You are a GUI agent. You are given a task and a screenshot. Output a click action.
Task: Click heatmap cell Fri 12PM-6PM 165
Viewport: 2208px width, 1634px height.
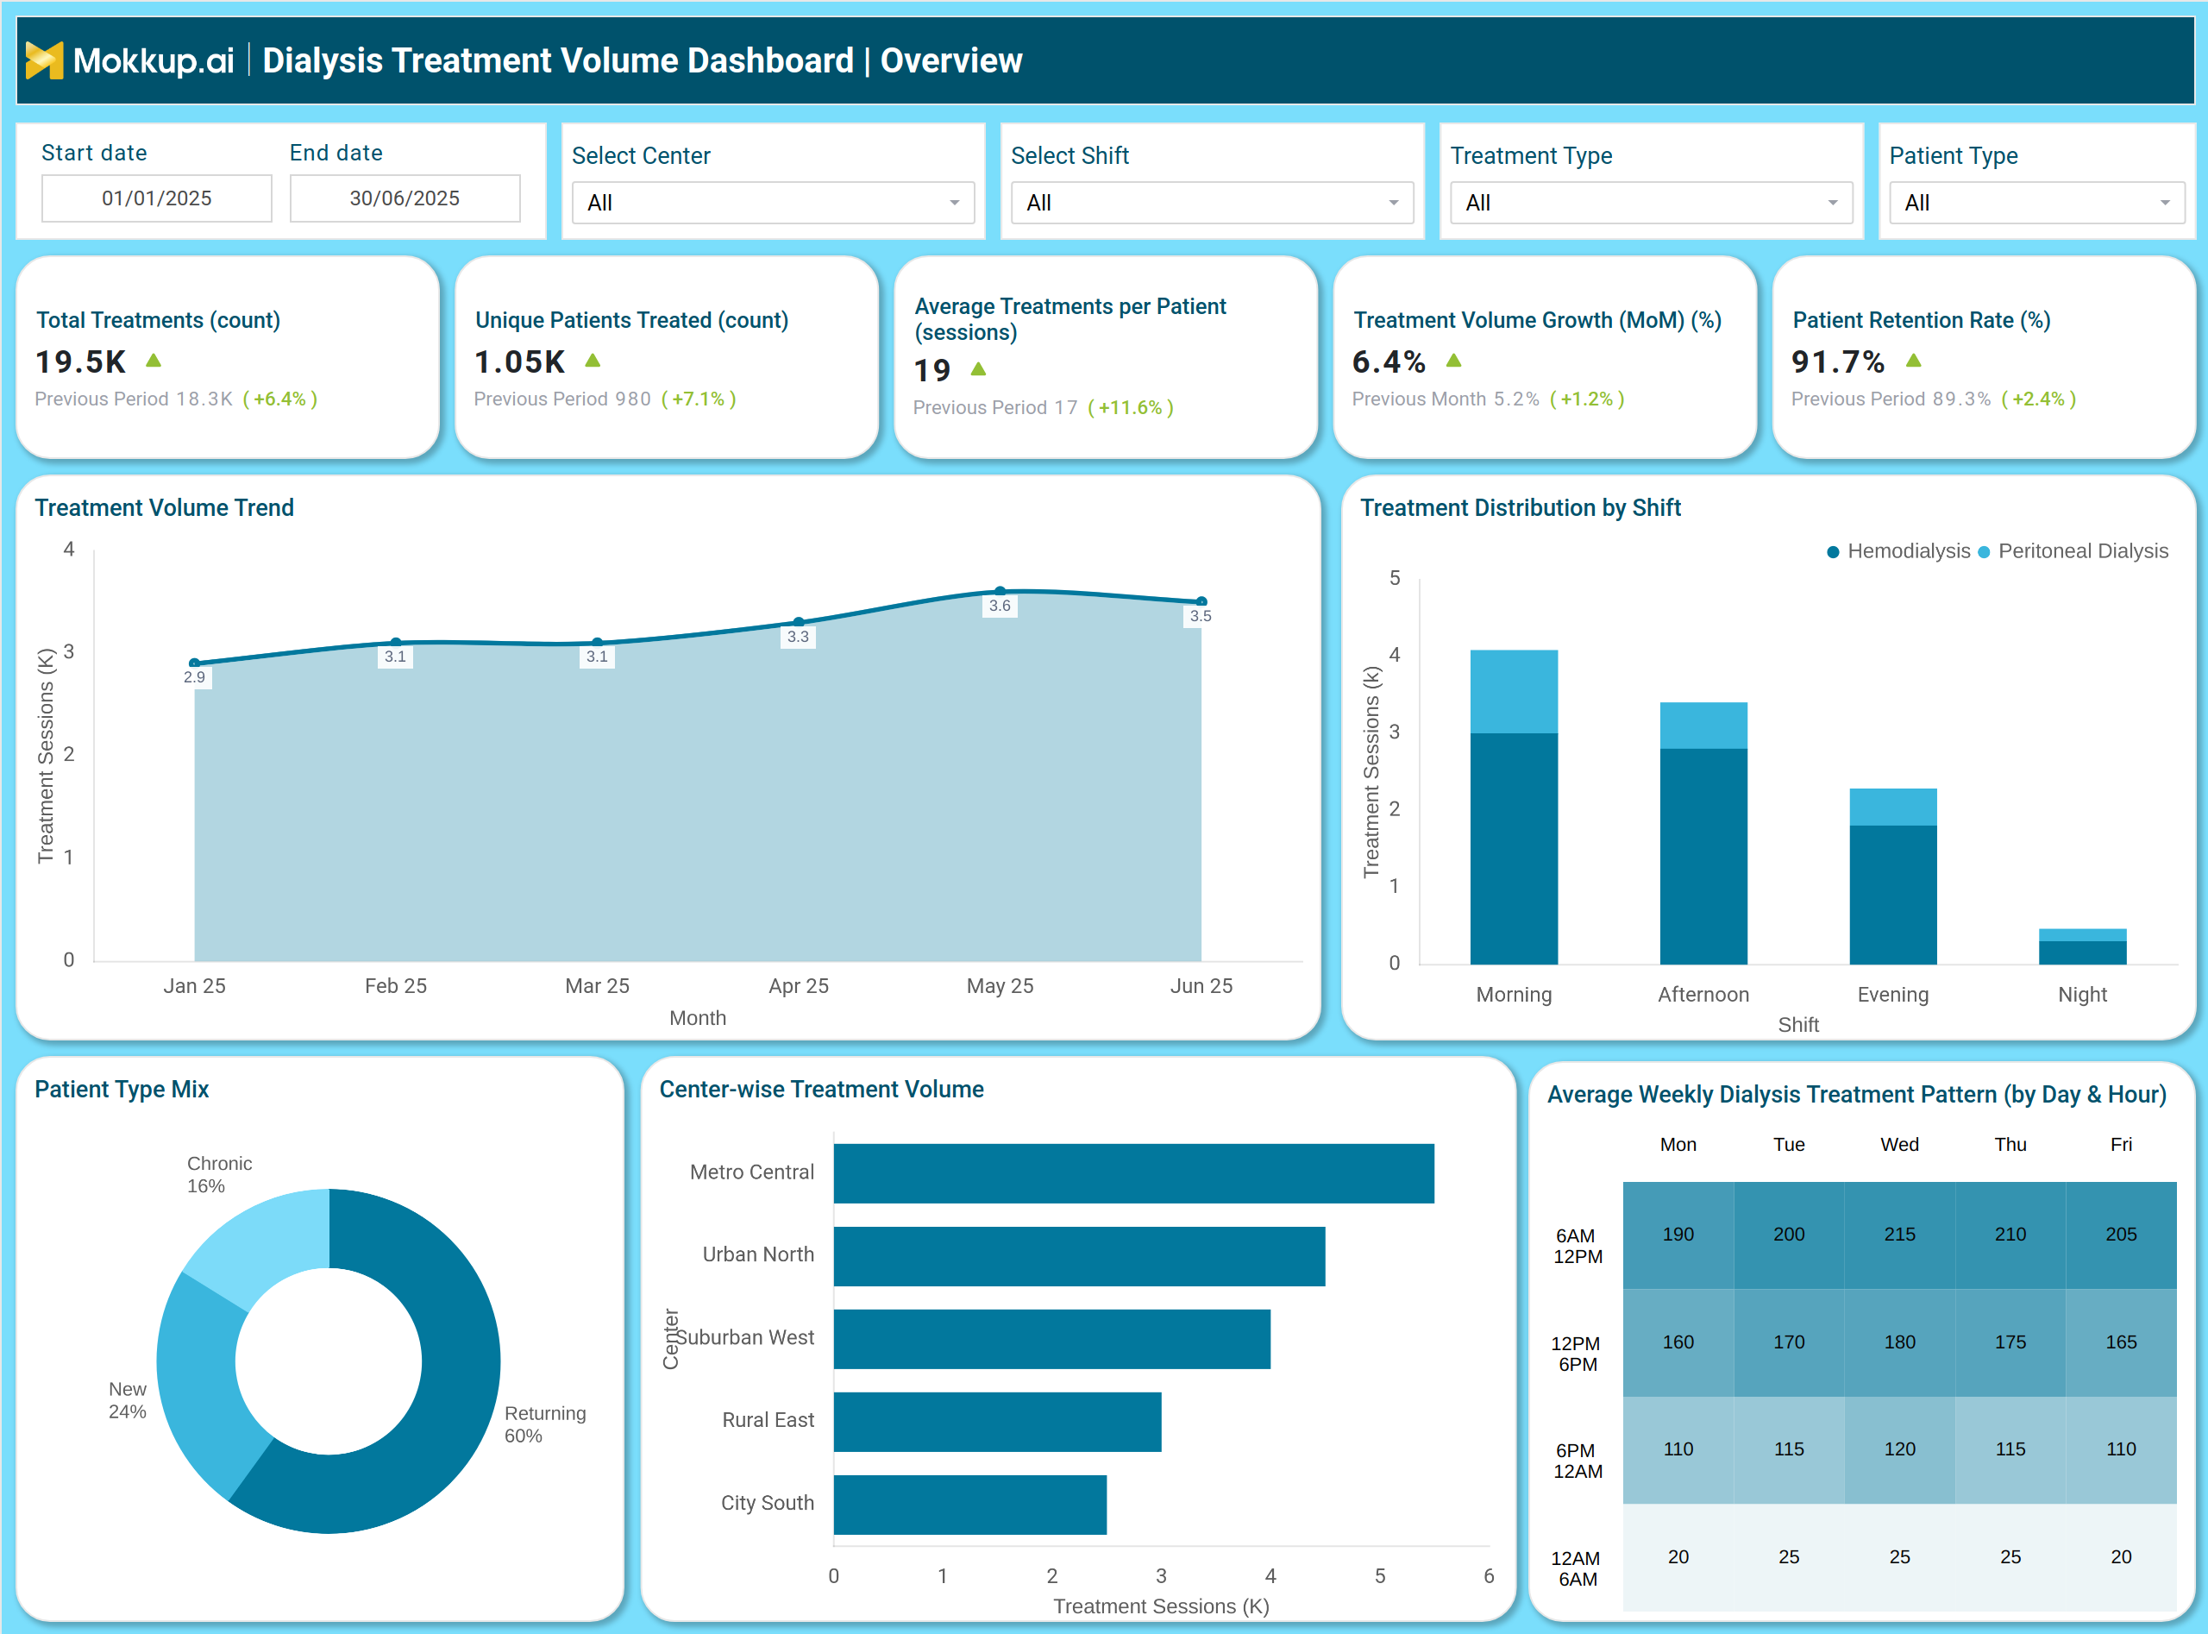(2121, 1342)
